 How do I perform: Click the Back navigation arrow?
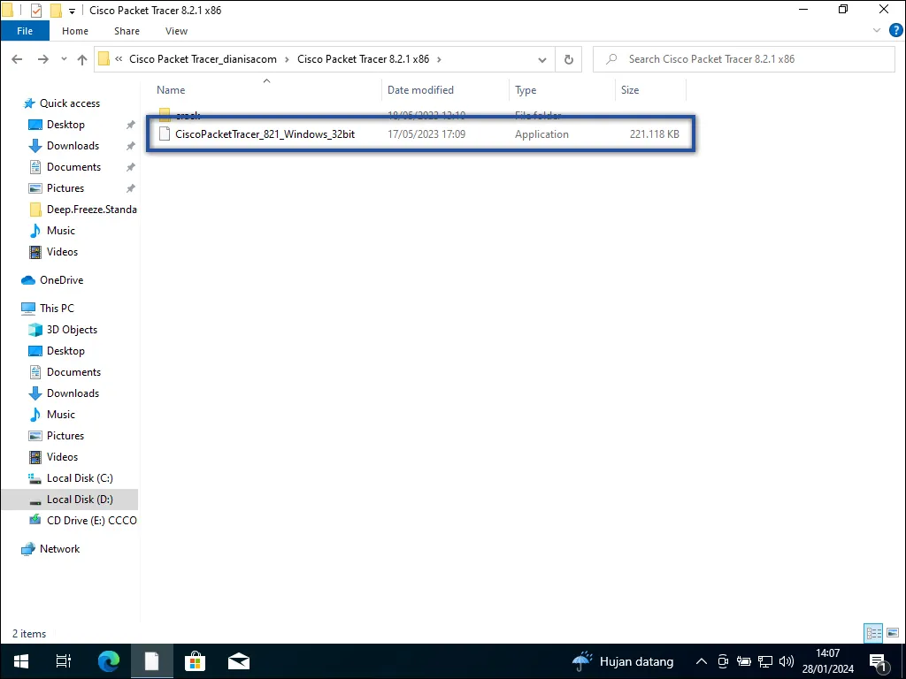pyautogui.click(x=17, y=59)
